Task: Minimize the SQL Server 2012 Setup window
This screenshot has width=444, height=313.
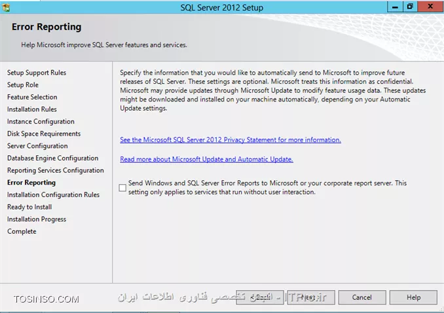Action: coord(395,7)
